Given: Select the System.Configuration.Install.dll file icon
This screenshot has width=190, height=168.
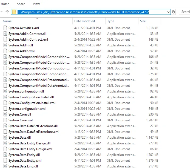Looking at the screenshot, I should [x=5, y=97].
